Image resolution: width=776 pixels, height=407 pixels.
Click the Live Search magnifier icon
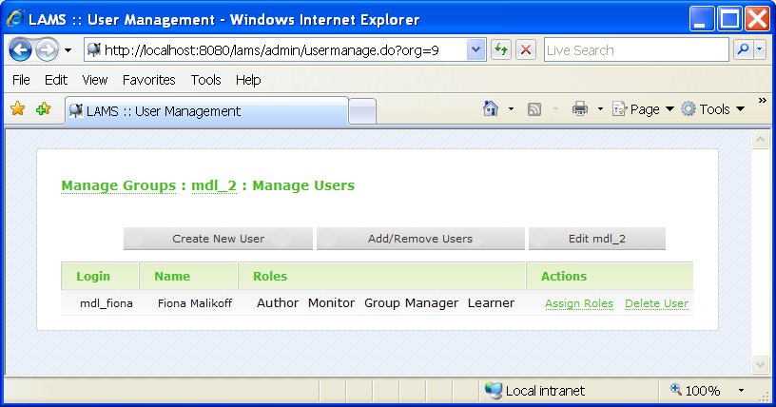[743, 50]
